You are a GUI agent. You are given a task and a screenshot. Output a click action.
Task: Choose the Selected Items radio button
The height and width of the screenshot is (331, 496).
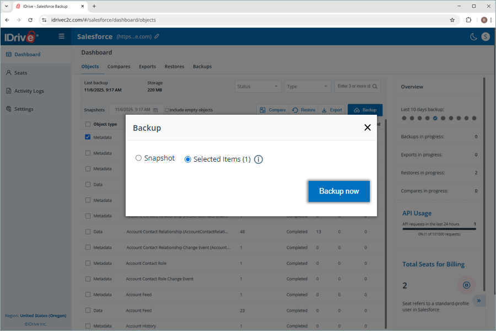coord(188,159)
